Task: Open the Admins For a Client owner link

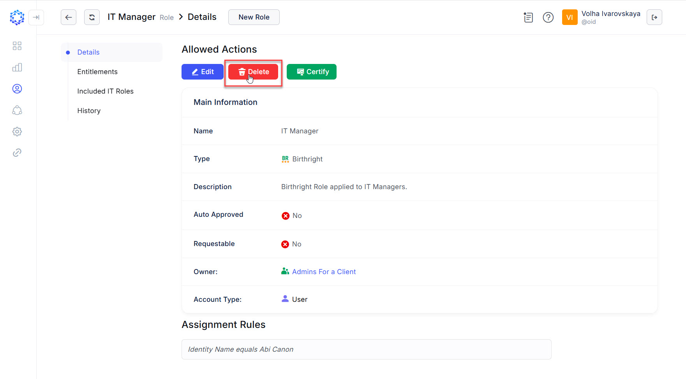Action: pyautogui.click(x=324, y=271)
